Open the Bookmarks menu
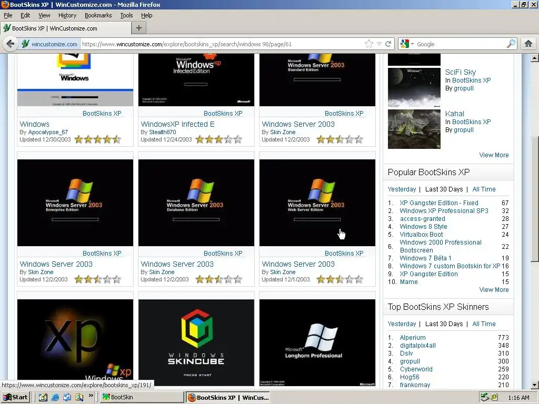Viewport: 539px width, 404px height. click(98, 15)
